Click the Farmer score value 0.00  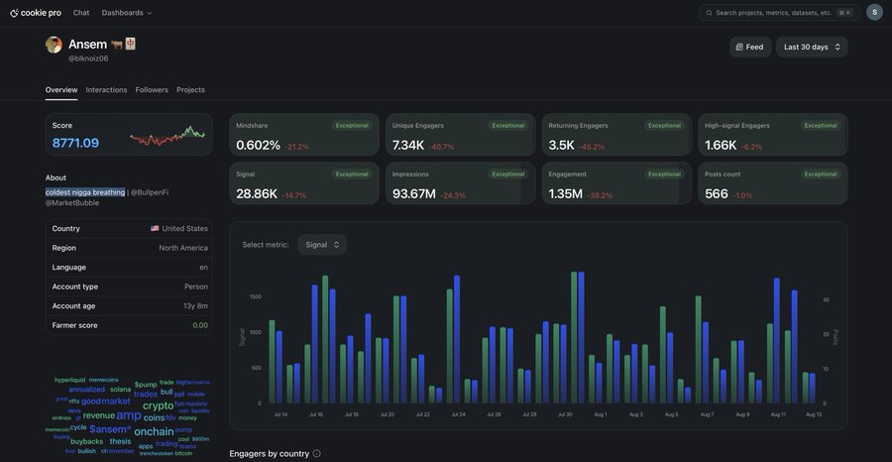point(200,325)
